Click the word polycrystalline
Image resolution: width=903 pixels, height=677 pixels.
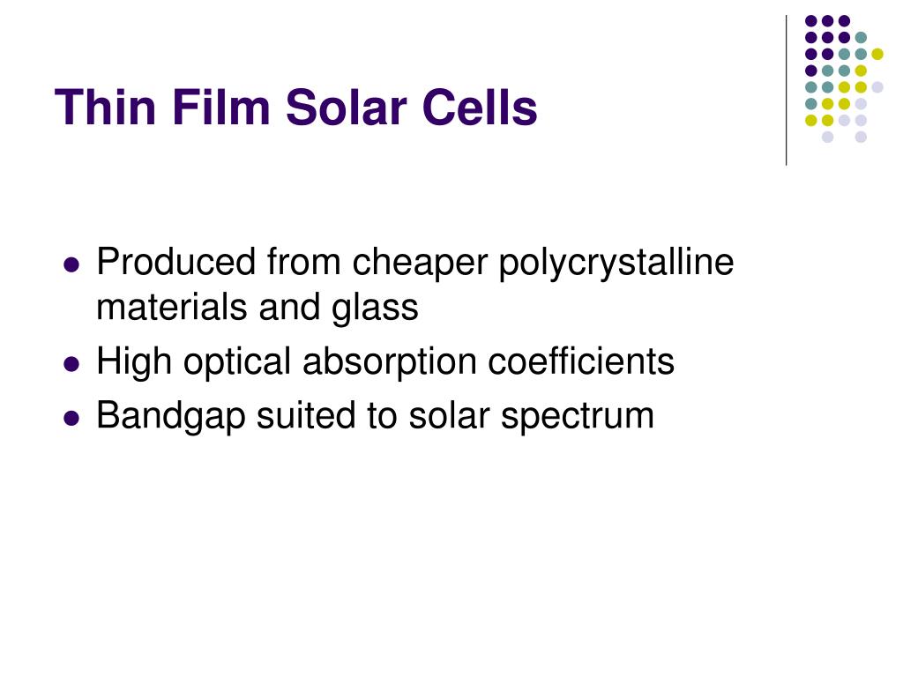coord(616,264)
